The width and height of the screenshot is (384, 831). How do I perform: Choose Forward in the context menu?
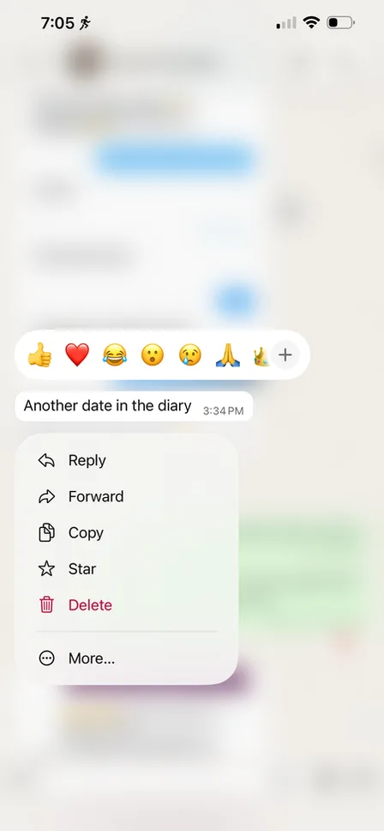pos(126,496)
